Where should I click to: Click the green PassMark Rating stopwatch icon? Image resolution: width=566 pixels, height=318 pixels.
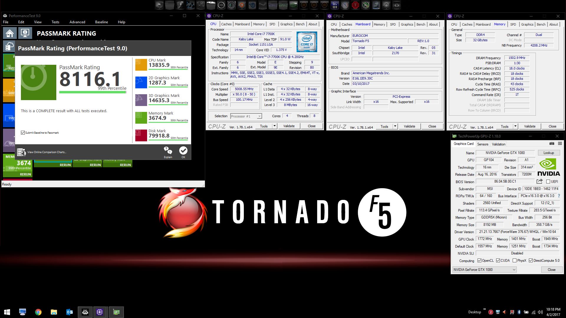coord(38,82)
